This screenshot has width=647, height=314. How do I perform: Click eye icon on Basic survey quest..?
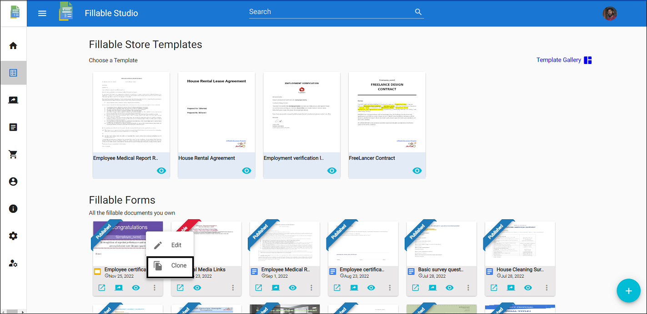[450, 288]
